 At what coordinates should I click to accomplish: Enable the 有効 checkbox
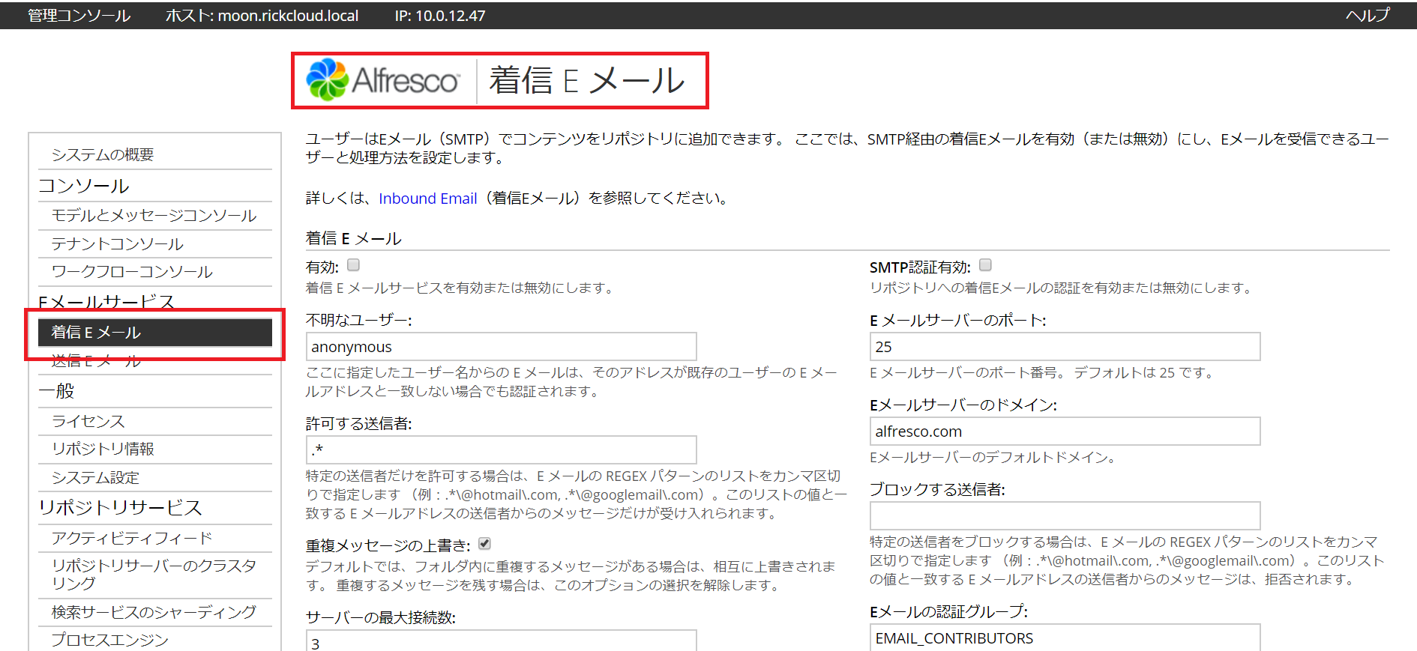354,264
